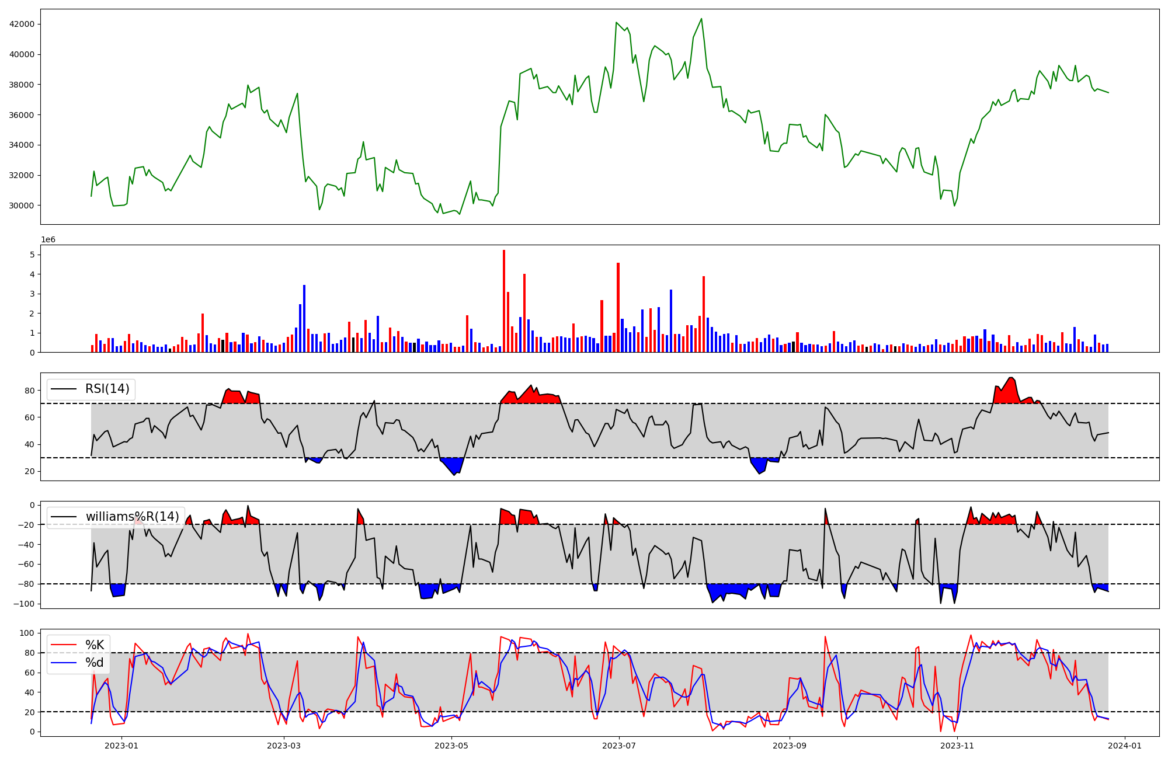The height and width of the screenshot is (759, 1168).
Task: Click the 1e6 volume scale label
Action: tap(48, 240)
